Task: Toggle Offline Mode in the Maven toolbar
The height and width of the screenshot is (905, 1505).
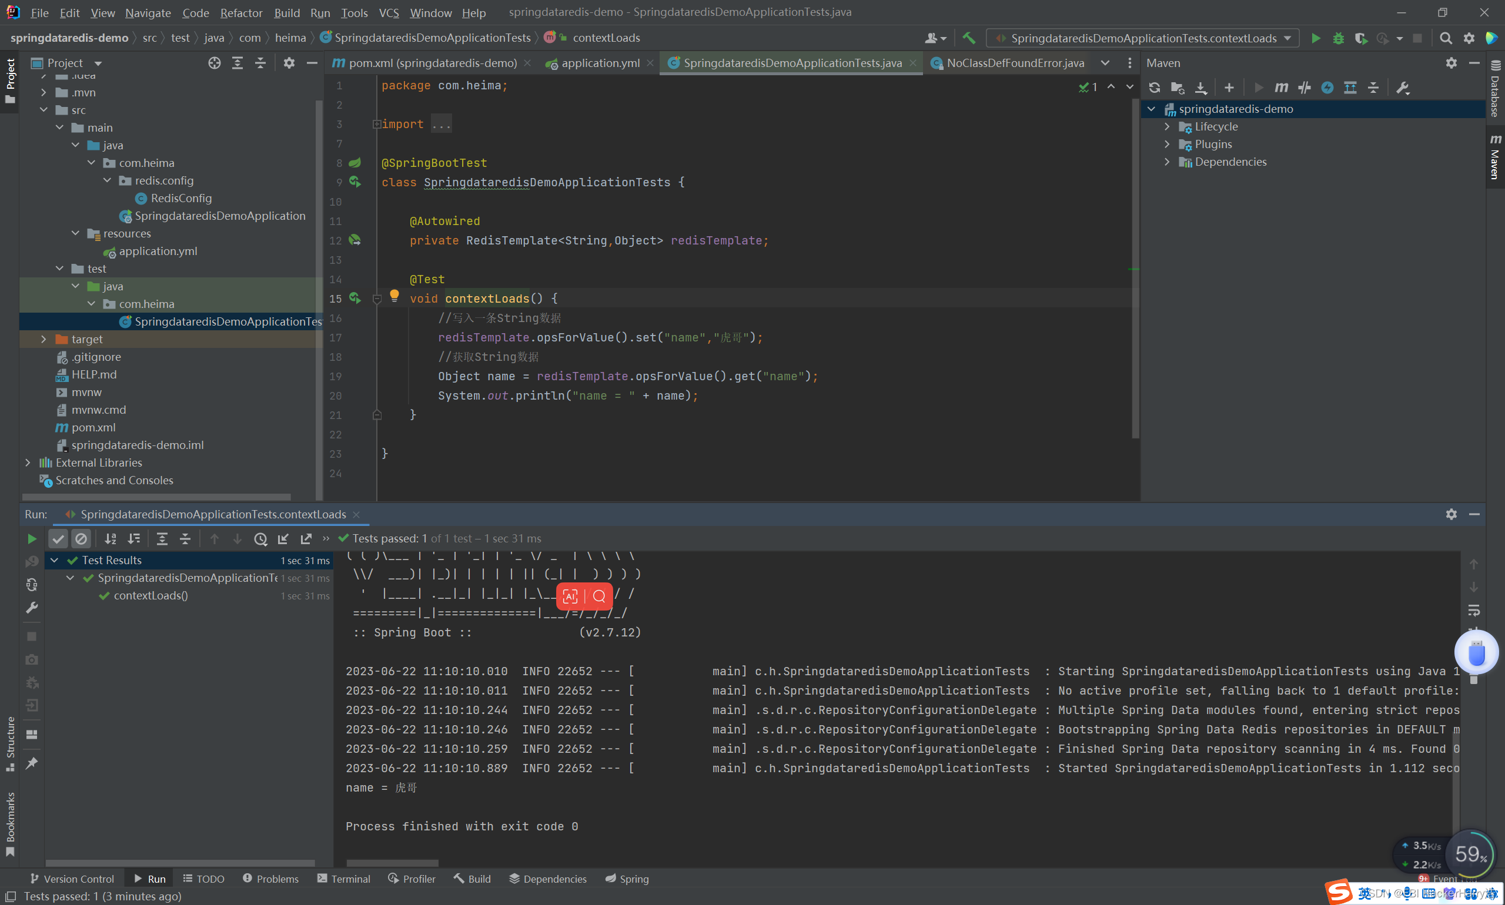Action: [1305, 88]
